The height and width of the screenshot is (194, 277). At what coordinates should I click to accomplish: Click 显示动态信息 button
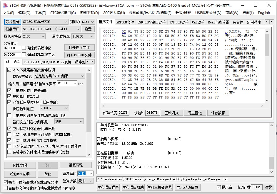[x=187, y=187]
